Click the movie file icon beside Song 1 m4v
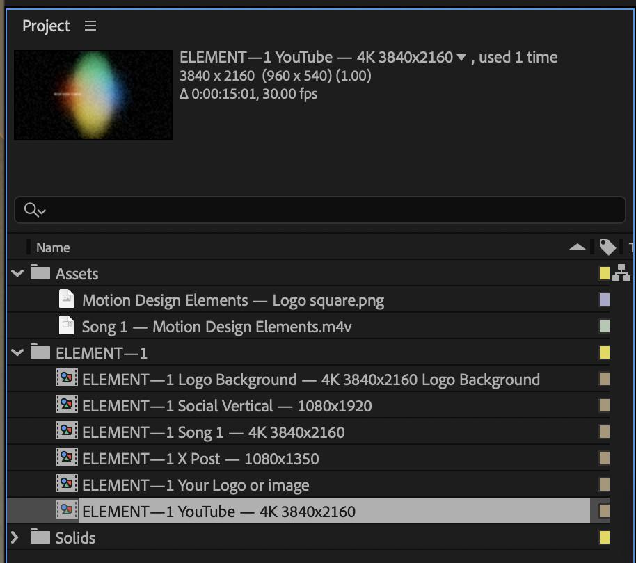Screen dimensions: 636x563 tap(67, 326)
